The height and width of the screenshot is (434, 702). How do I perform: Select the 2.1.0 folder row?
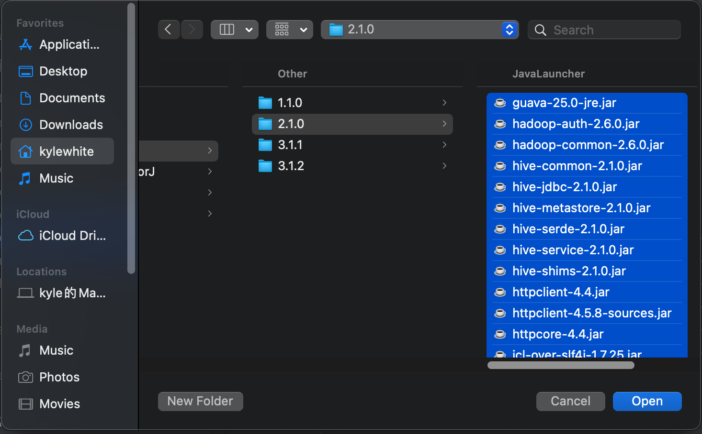tap(352, 124)
